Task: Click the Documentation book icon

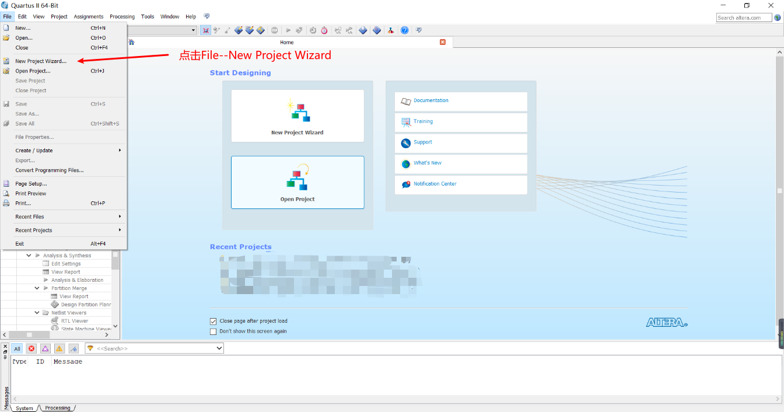Action: tap(406, 102)
